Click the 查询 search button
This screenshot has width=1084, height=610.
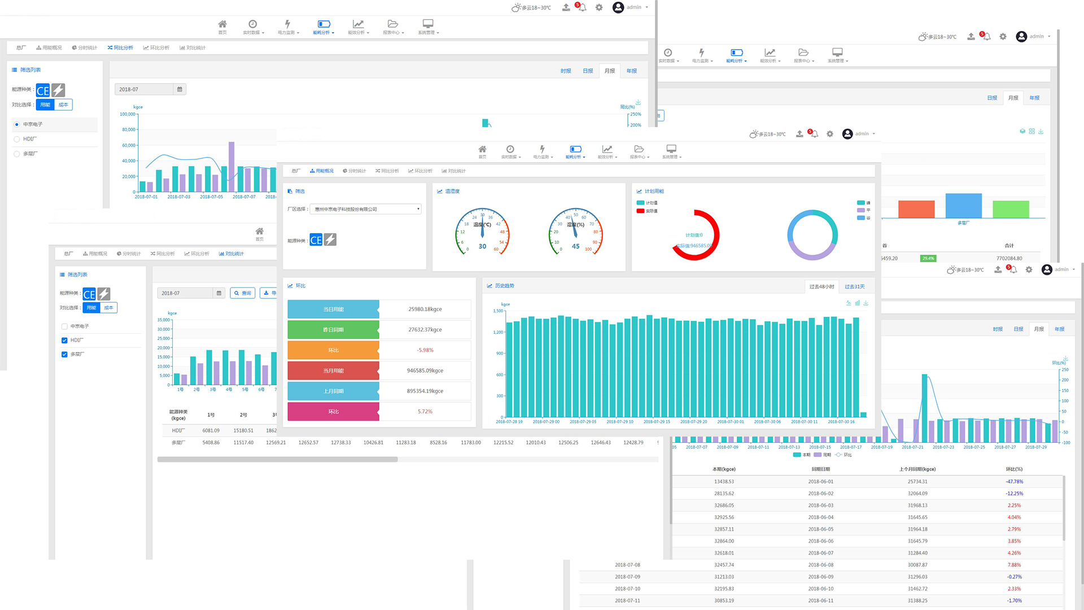(243, 293)
